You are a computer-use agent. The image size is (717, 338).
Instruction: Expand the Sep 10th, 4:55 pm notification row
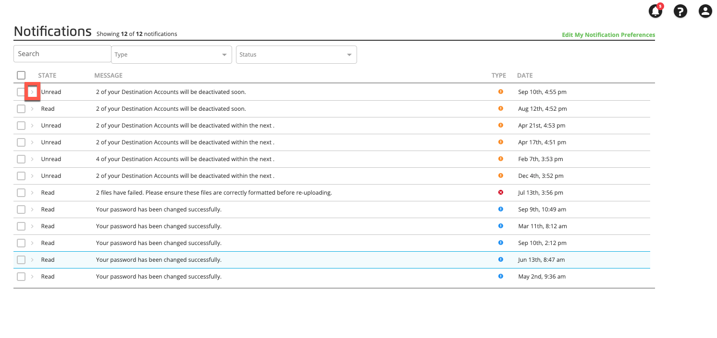32,92
